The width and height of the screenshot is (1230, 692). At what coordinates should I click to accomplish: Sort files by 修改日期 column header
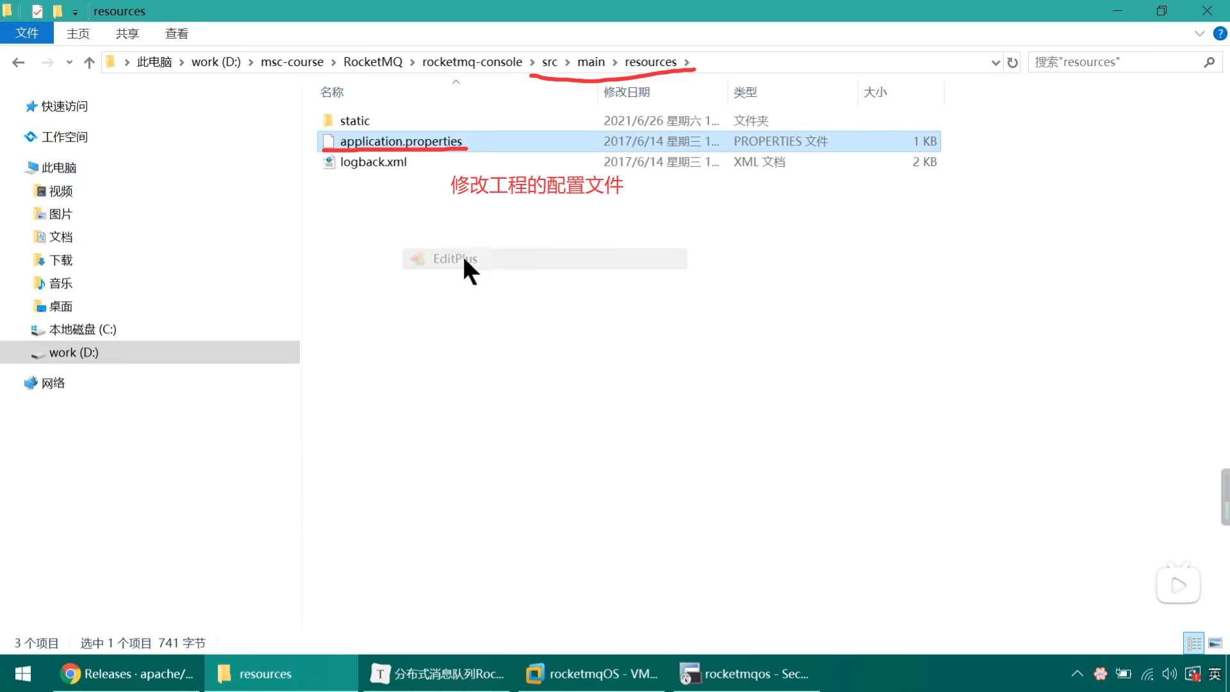[x=627, y=92]
